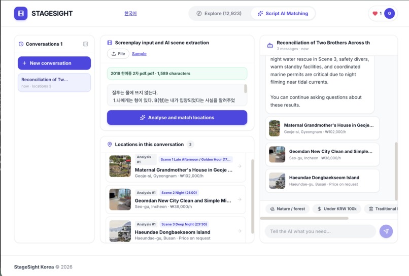Open Haeundae Dongbaekseom thumbnail in locations list
The height and width of the screenshot is (276, 409).
120,231
